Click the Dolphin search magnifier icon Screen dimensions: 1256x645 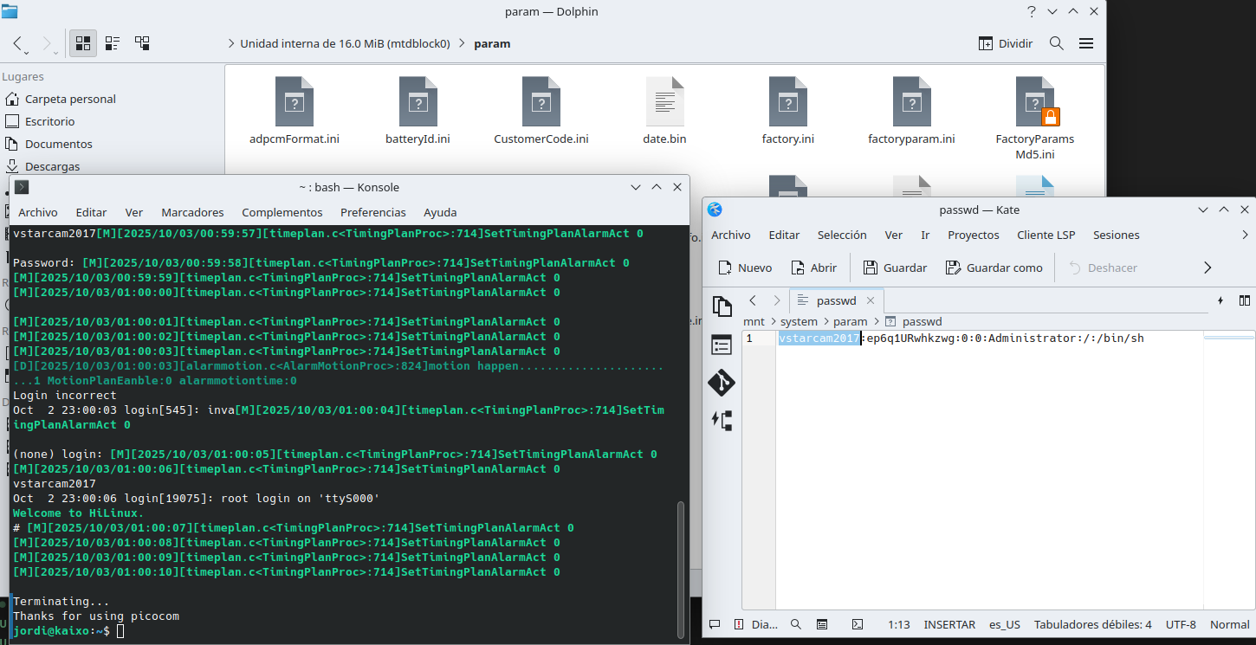pos(1056,43)
